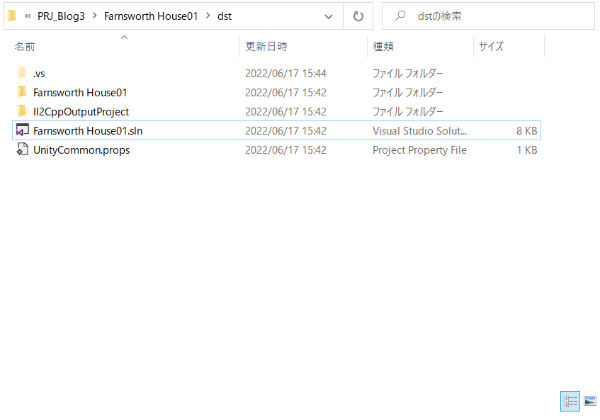Toggle sort direction arrow above 名前

click(x=124, y=37)
